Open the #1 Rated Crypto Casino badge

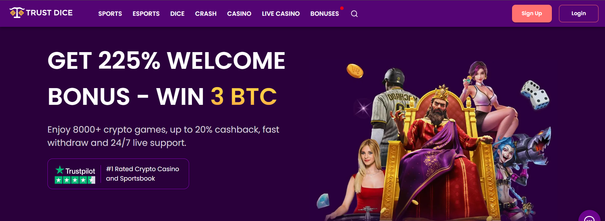[118, 174]
